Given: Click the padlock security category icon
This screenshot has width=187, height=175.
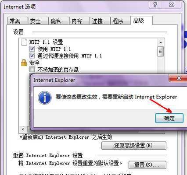Looking at the screenshot, I should click(x=24, y=63).
